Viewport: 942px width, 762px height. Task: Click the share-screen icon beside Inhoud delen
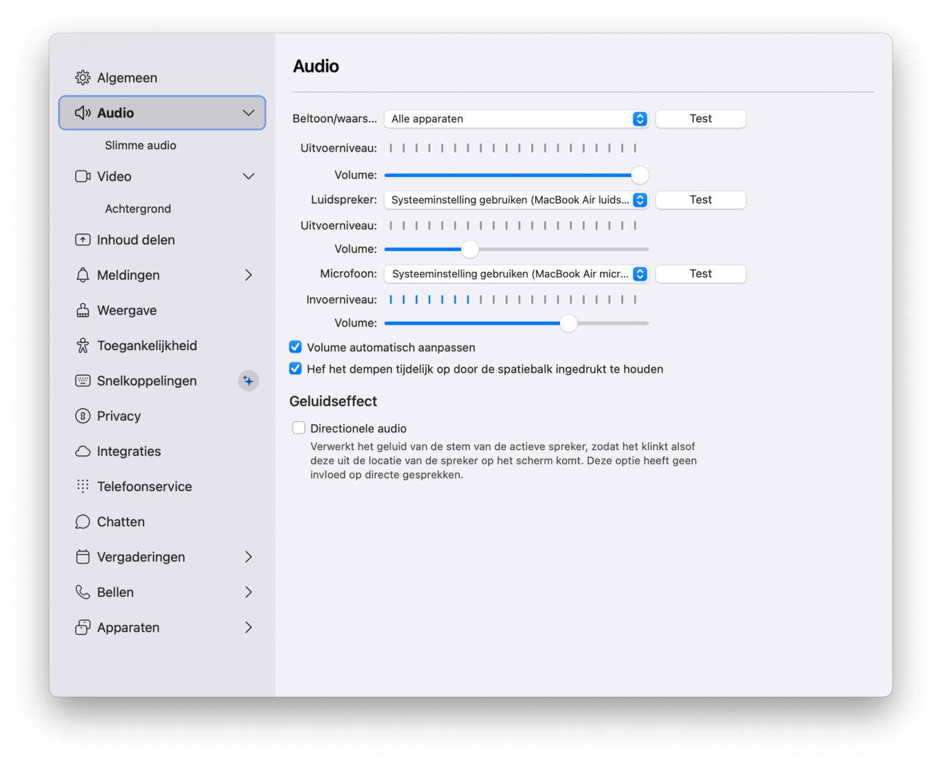click(x=82, y=240)
